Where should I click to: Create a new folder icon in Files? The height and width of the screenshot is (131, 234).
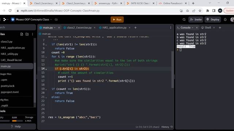pyautogui.click(x=27, y=34)
